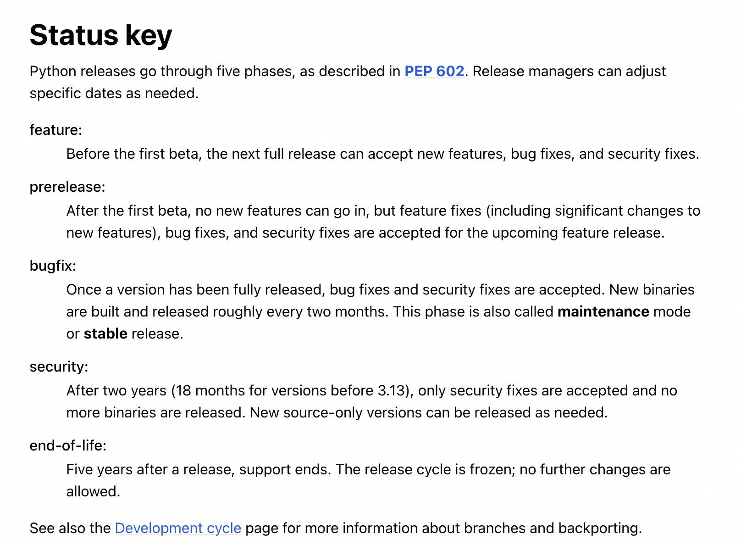The width and height of the screenshot is (741, 545).
Task: Open the PEP 602 link
Action: coord(434,72)
